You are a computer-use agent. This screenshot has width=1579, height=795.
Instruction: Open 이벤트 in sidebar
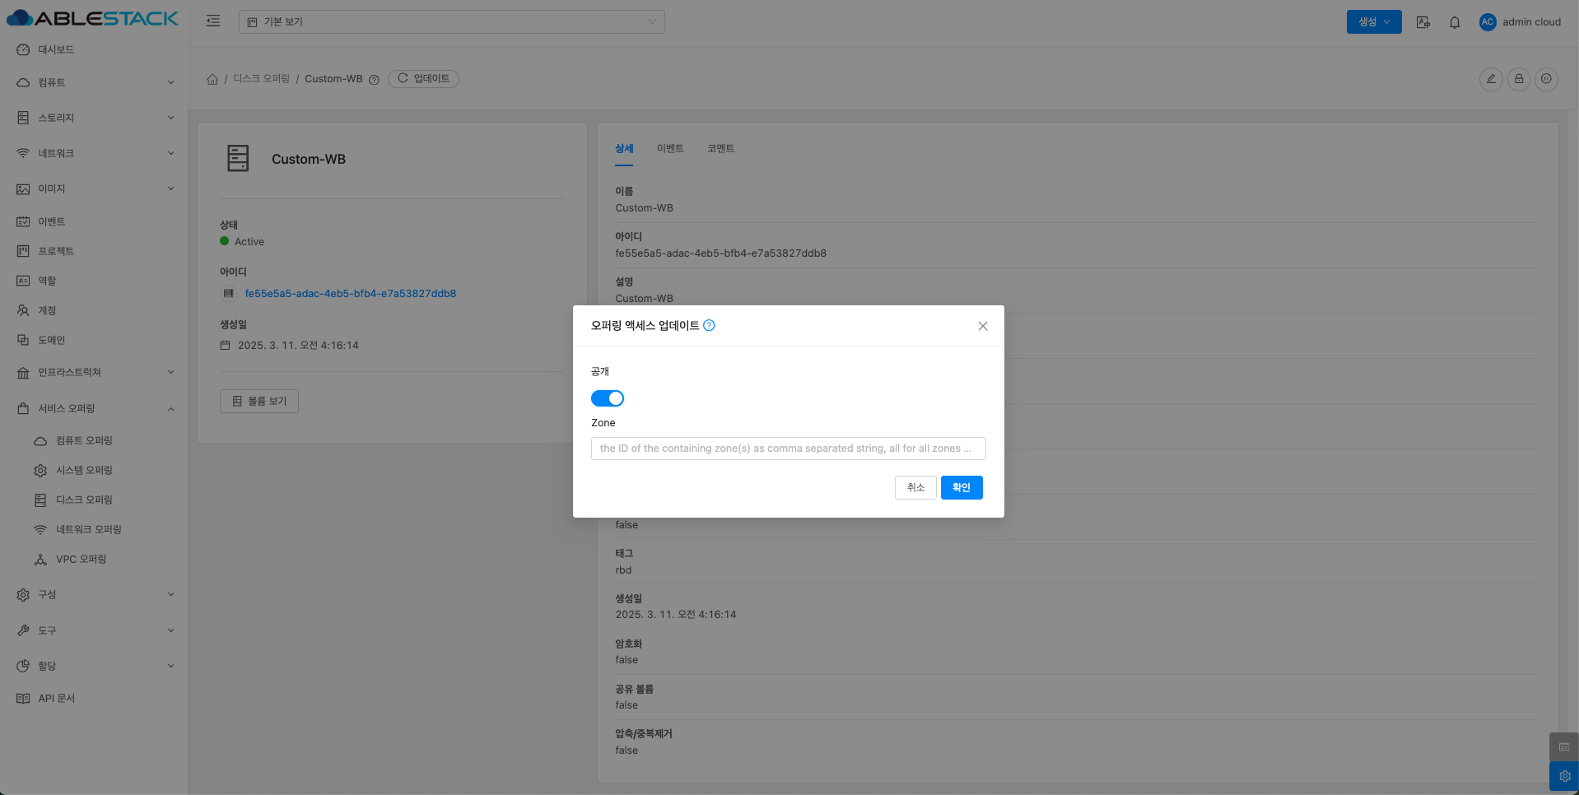[x=94, y=221]
